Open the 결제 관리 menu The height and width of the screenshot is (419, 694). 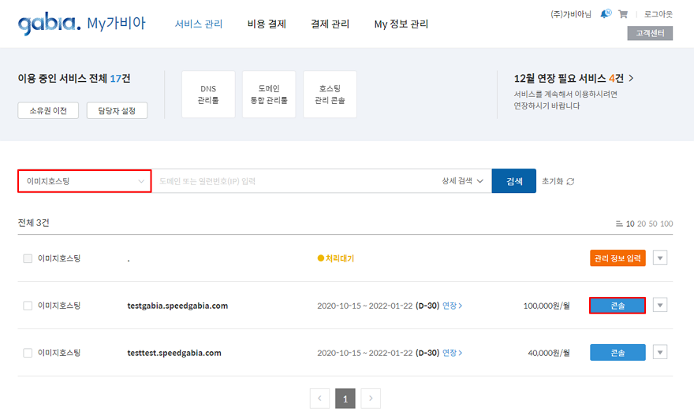330,24
